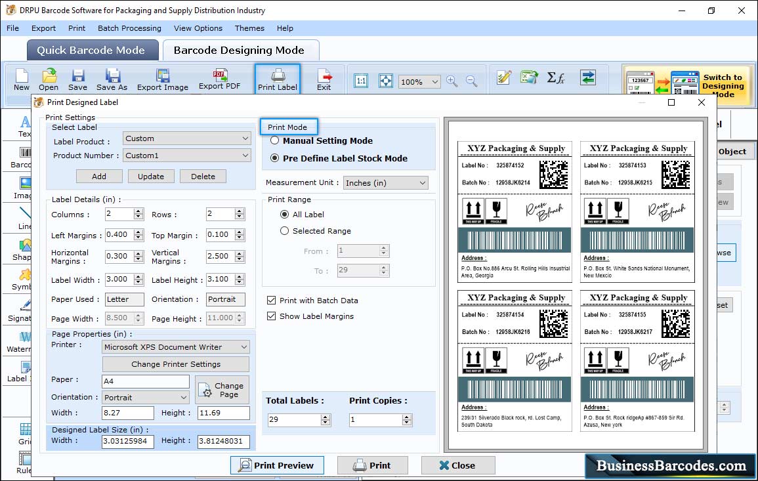The width and height of the screenshot is (758, 481).
Task: Click the Paper A4 text field
Action: tap(146, 381)
